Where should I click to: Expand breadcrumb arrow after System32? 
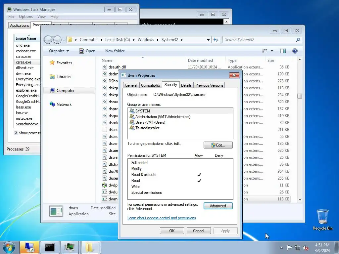[182, 40]
